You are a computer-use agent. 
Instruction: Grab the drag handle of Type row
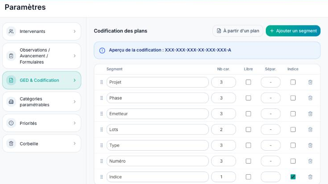(101, 145)
